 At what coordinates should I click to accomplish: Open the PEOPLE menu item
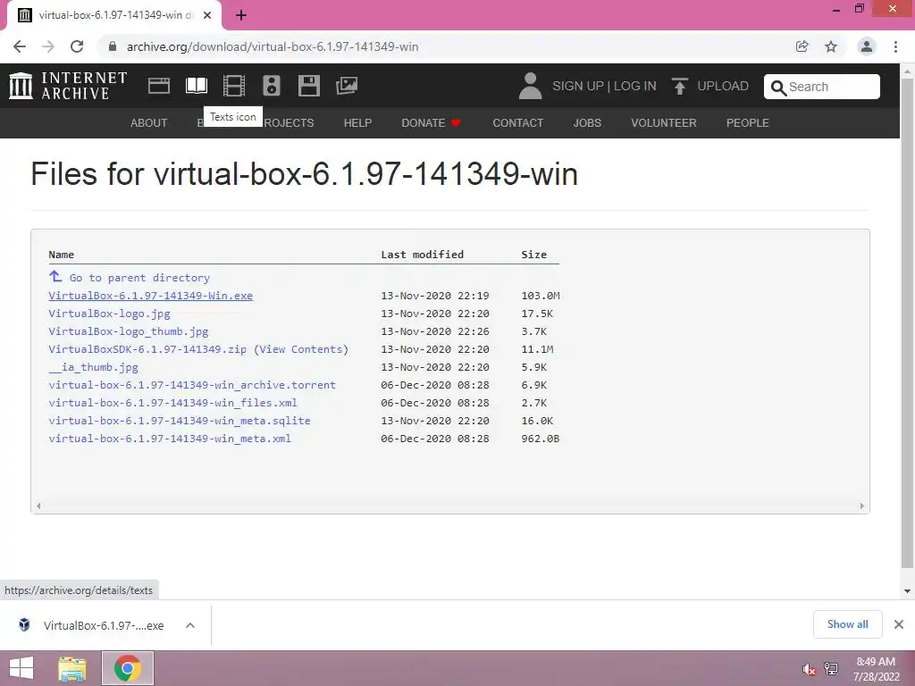[x=748, y=123]
